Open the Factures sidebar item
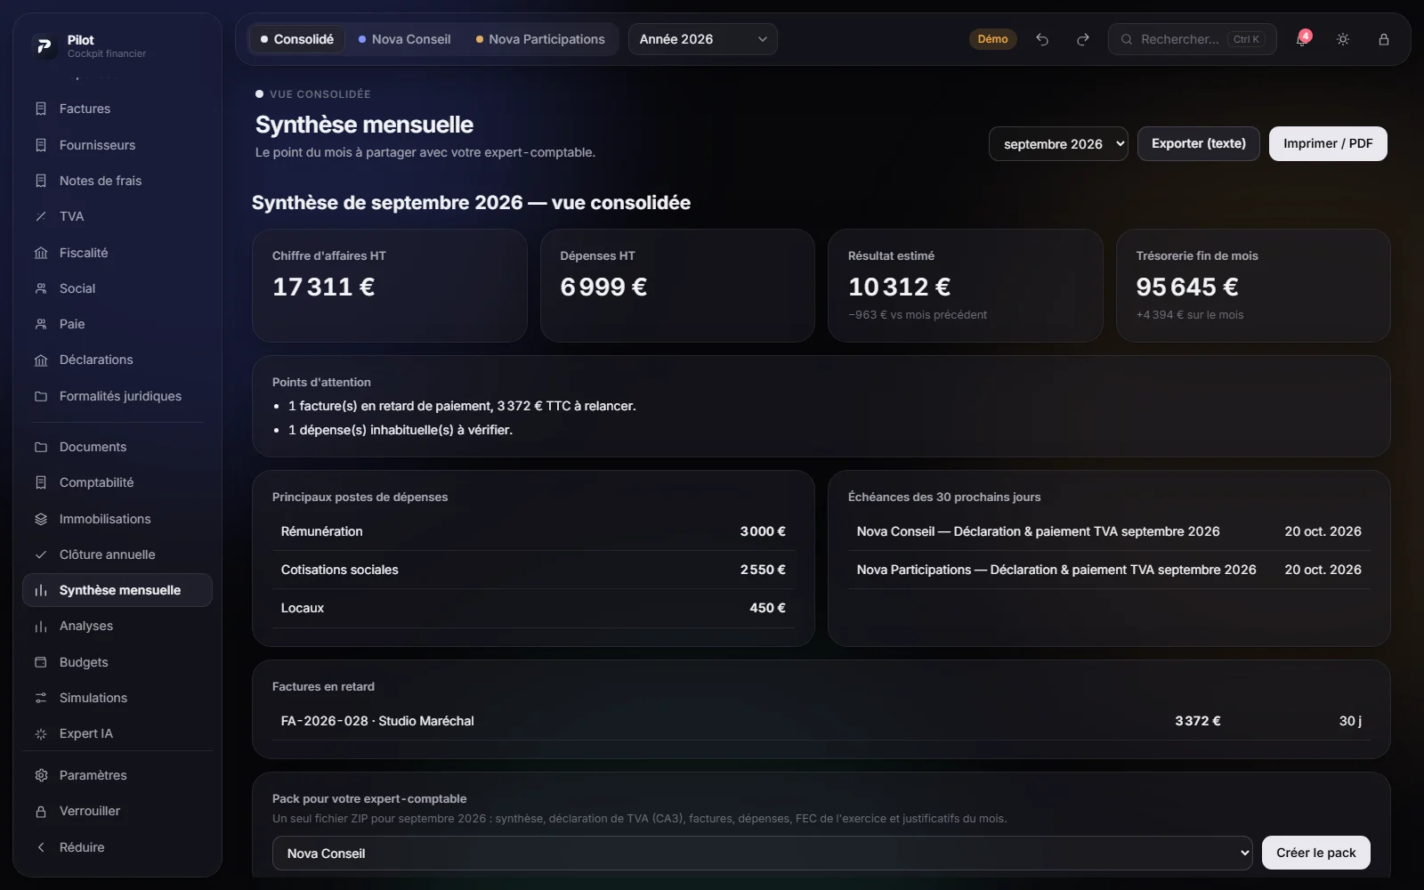Screen dimensions: 1424x890 [x=117, y=109]
